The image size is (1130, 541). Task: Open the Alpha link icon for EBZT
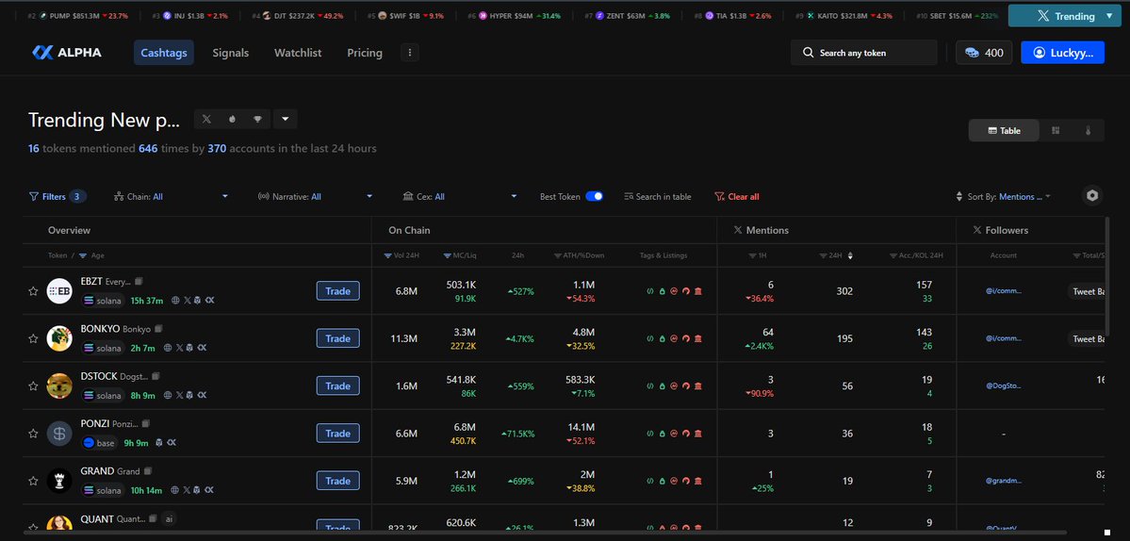pyautogui.click(x=209, y=300)
